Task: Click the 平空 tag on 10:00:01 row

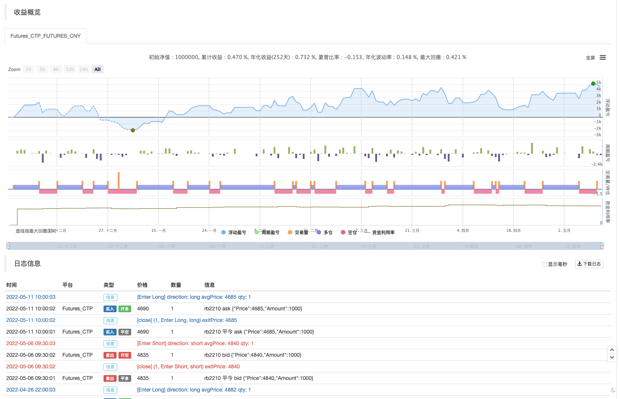Action: coord(125,332)
